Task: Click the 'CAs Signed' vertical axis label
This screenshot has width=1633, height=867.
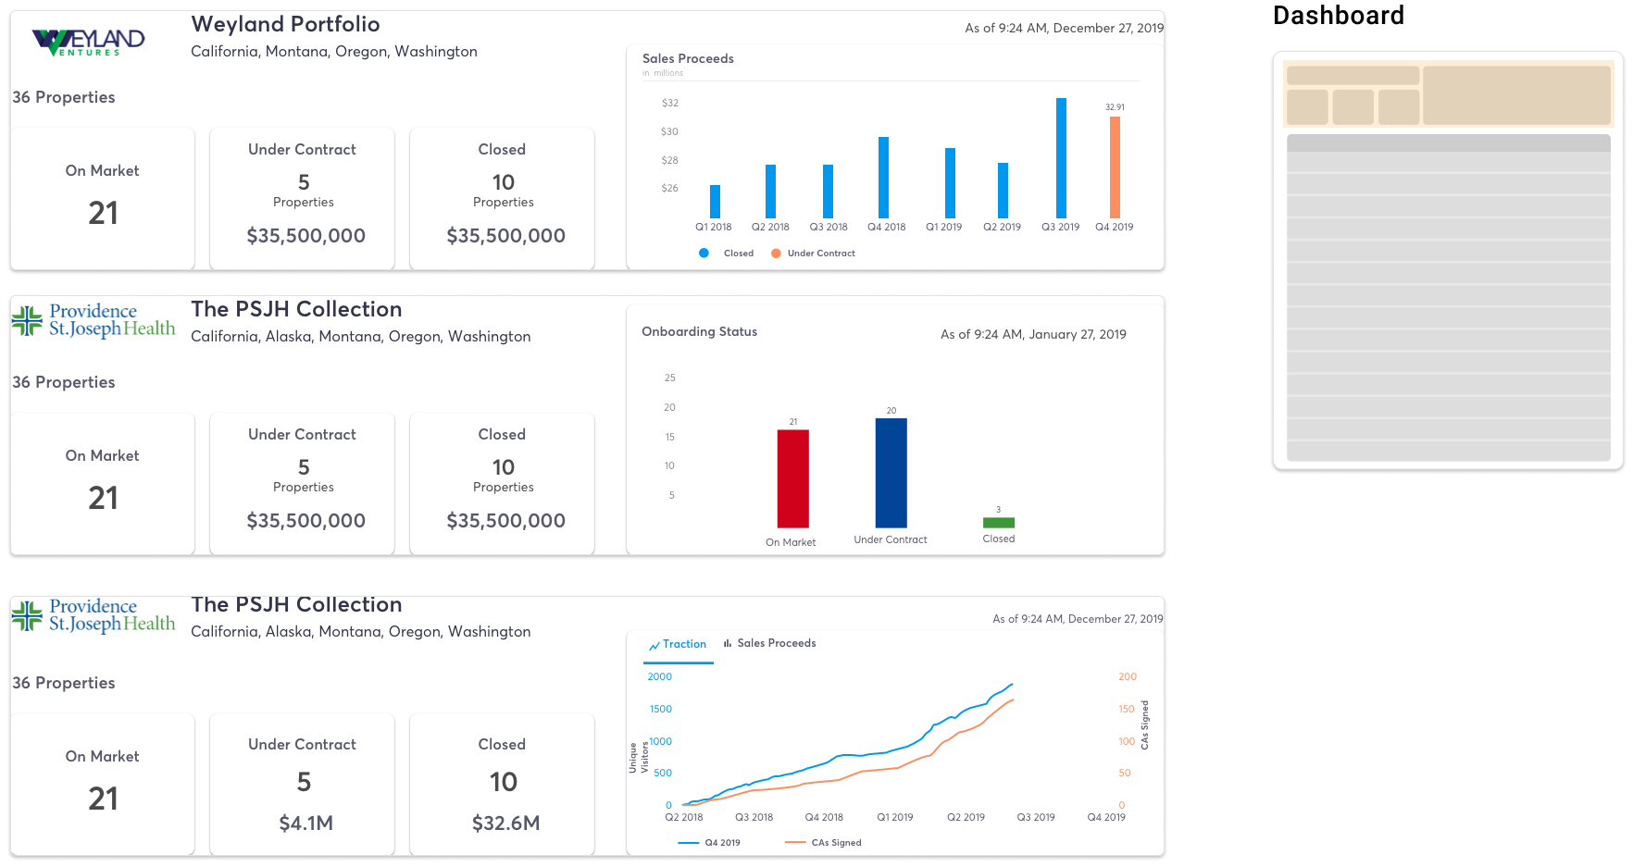Action: point(1145,725)
